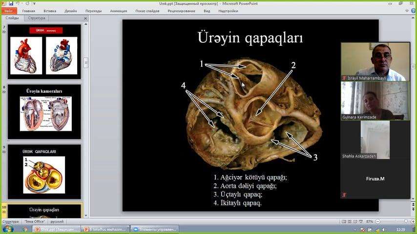Switch to Normal view icon in status bar
Image resolution: width=417 pixels, height=234 pixels.
(344, 221)
